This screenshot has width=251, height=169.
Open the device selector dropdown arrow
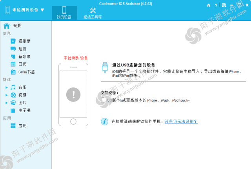pos(42,10)
